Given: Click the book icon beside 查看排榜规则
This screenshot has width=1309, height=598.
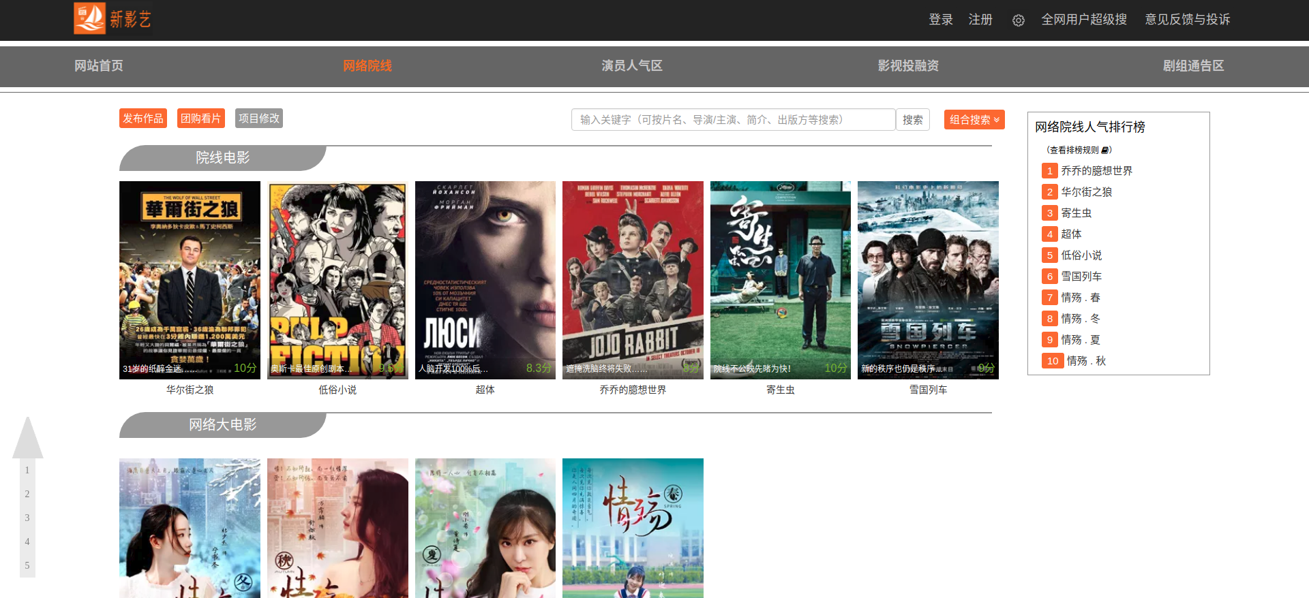Looking at the screenshot, I should [1105, 150].
